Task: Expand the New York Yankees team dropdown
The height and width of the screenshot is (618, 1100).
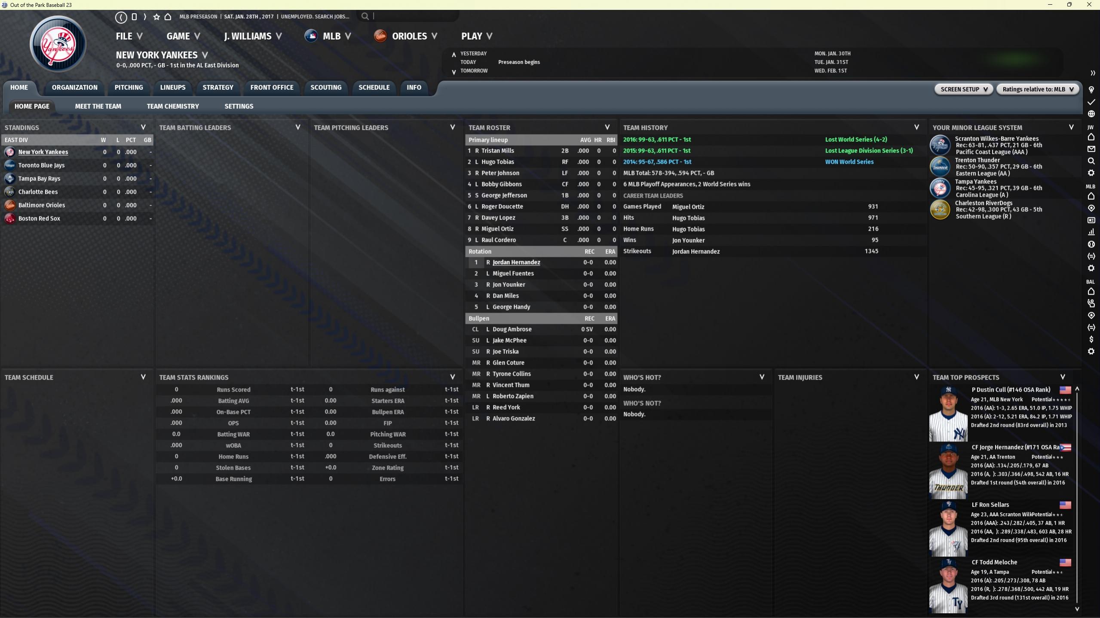Action: pos(205,55)
